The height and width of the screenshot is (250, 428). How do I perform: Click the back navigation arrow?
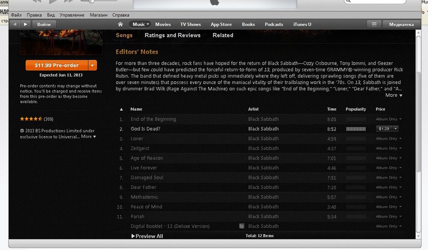(15, 24)
